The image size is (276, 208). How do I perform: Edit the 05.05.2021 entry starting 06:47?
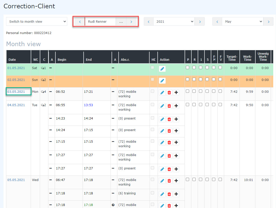pos(162,181)
